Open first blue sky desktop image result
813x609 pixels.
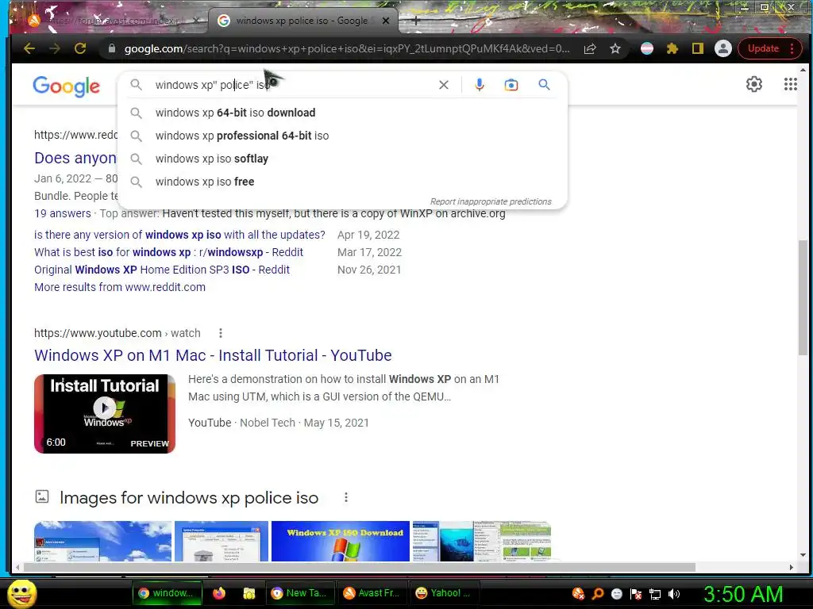102,541
